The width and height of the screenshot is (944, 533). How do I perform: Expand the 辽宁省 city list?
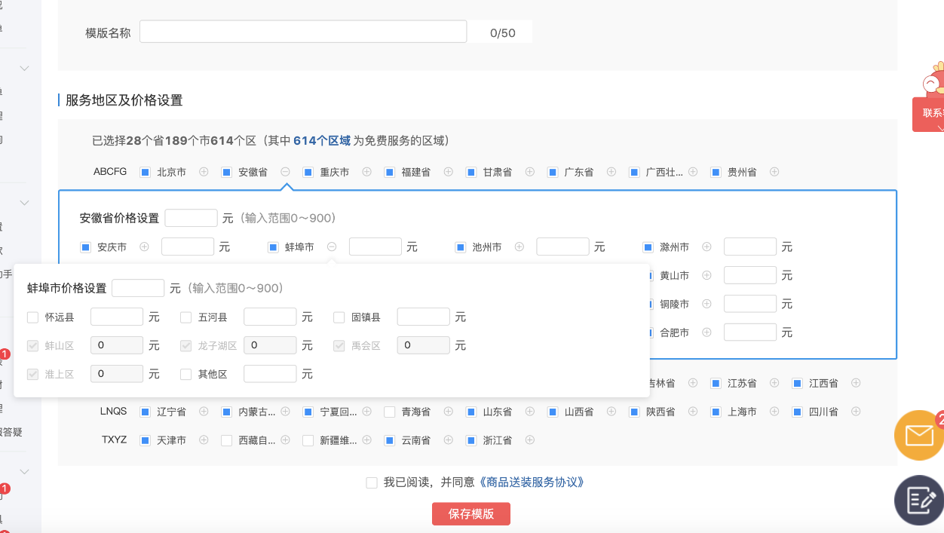pyautogui.click(x=204, y=412)
